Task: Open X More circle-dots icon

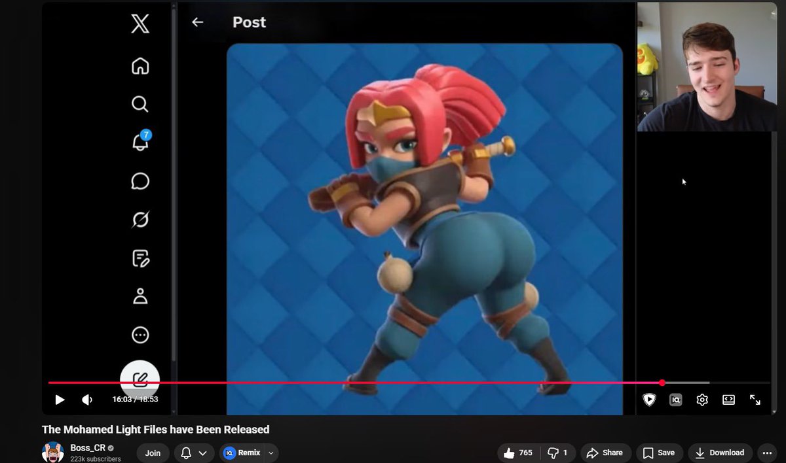Action: pos(140,335)
